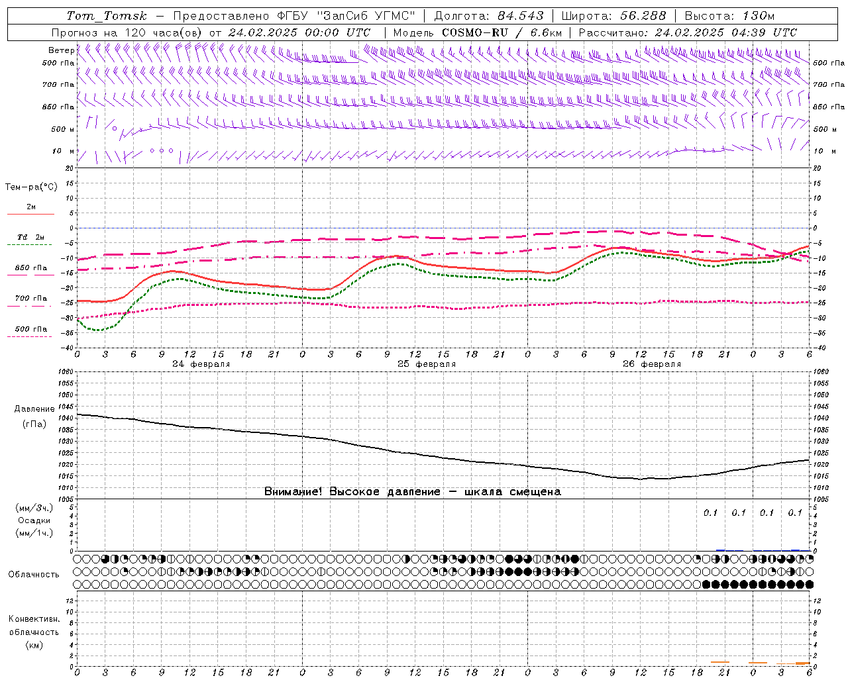Select the 'Модель COSMO-RU / 6.6км' model label
The image size is (848, 678).
pyautogui.click(x=478, y=32)
